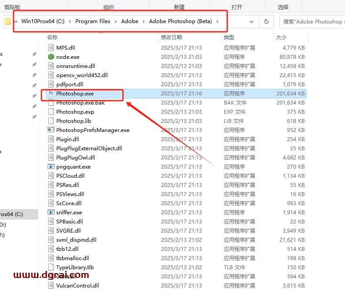Select the F: drive in navigation pane

point(3,235)
